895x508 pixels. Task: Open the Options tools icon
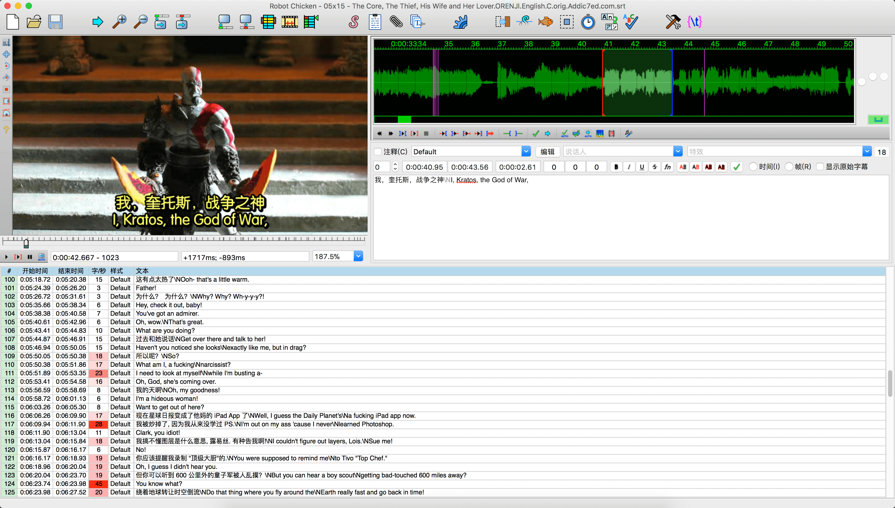673,22
